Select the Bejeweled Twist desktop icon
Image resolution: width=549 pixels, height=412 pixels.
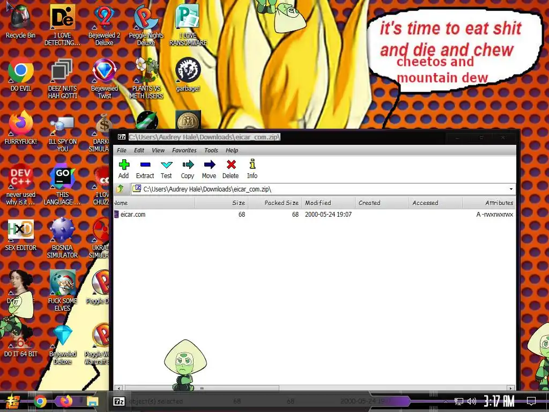(105, 78)
